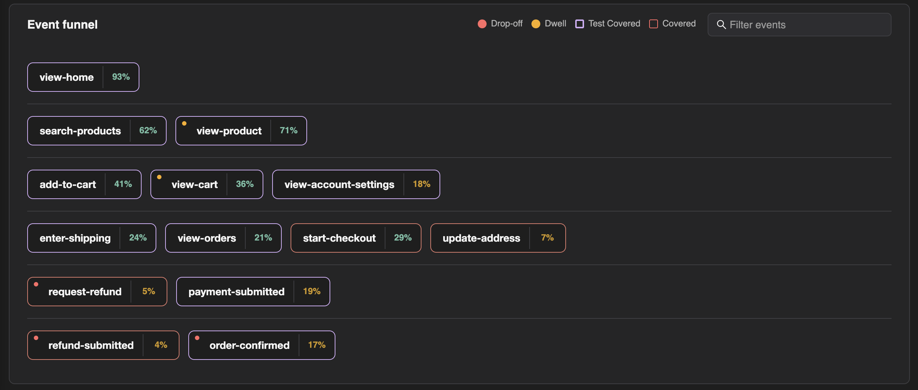Open the start-checkout event details
This screenshot has width=918, height=390.
click(339, 238)
